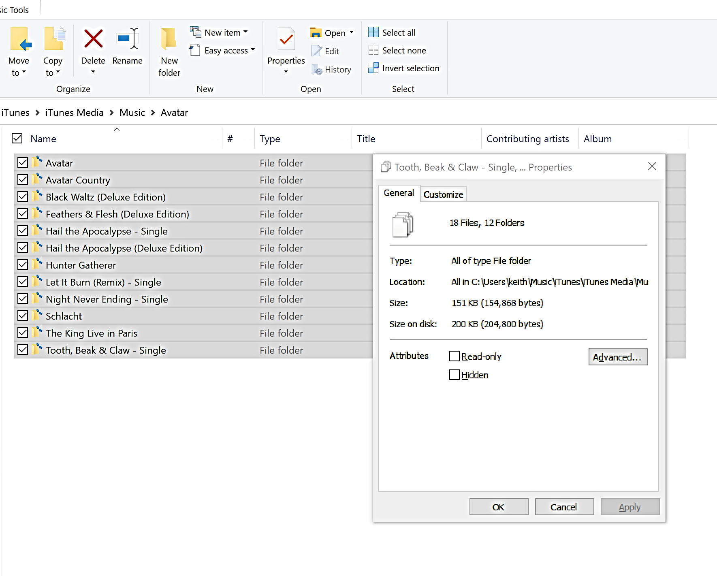Screen dimensions: 717x576
Task: Click the iTunes breadcrumb segment
Action: click(x=15, y=113)
